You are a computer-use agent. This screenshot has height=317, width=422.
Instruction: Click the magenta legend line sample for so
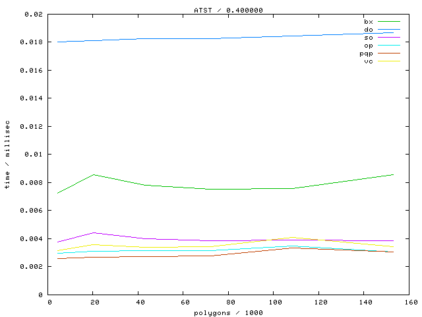coord(389,38)
